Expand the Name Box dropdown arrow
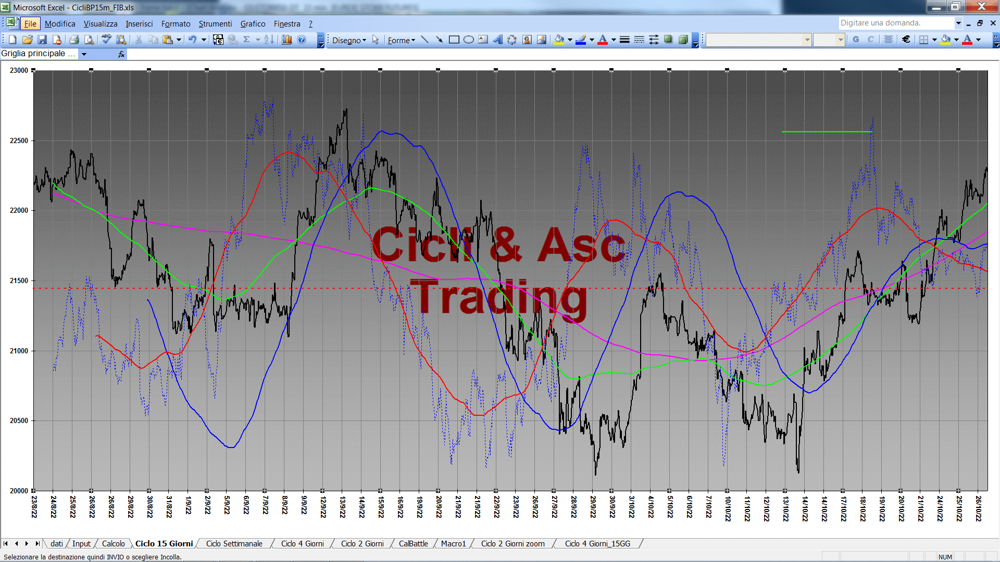The image size is (1000, 562). click(x=84, y=54)
